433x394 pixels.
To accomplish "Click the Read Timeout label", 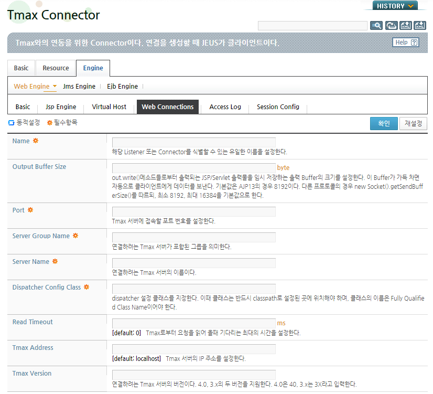I will [x=33, y=322].
